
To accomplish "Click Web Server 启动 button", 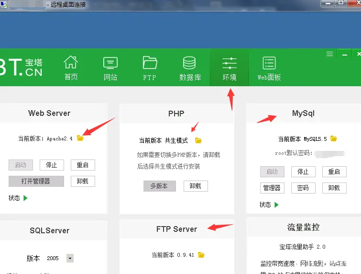I will 21,165.
